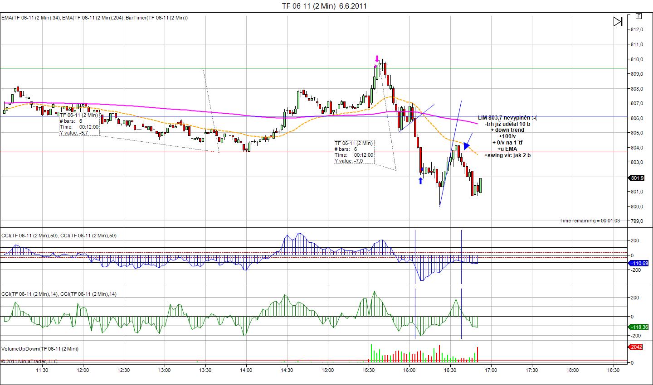This screenshot has height=385, width=653.
Task: Select the magenta down arrow marker
Action: 377,59
